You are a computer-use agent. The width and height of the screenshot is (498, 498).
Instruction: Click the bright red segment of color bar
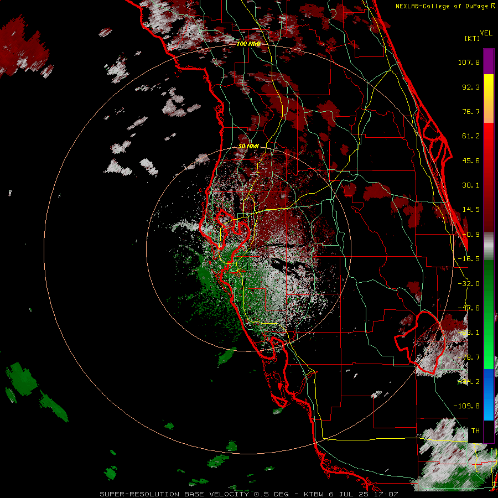(x=489, y=143)
